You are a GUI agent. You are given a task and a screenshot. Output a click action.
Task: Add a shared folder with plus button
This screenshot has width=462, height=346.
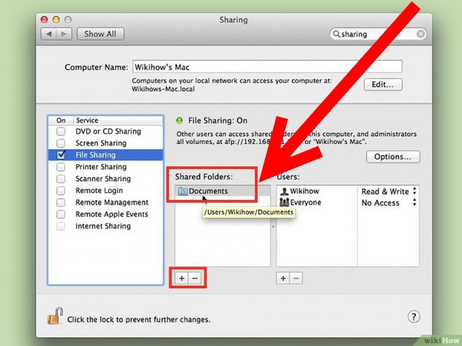click(x=182, y=278)
